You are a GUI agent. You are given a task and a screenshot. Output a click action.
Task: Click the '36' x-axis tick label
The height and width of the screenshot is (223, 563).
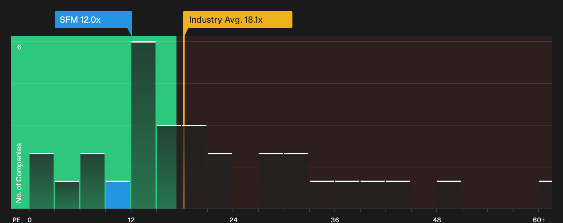335,220
